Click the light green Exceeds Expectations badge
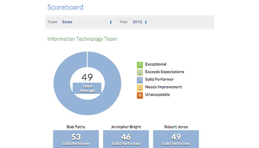Screen dimensions: 259x148 [140, 73]
